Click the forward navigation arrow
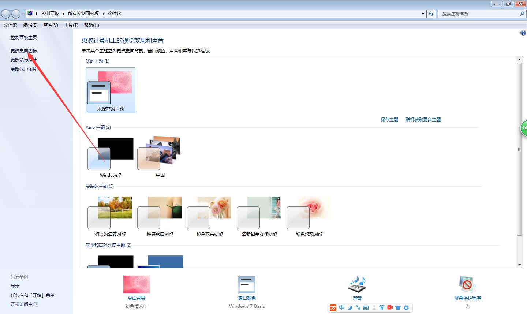Image resolution: width=527 pixels, height=314 pixels. pos(16,14)
